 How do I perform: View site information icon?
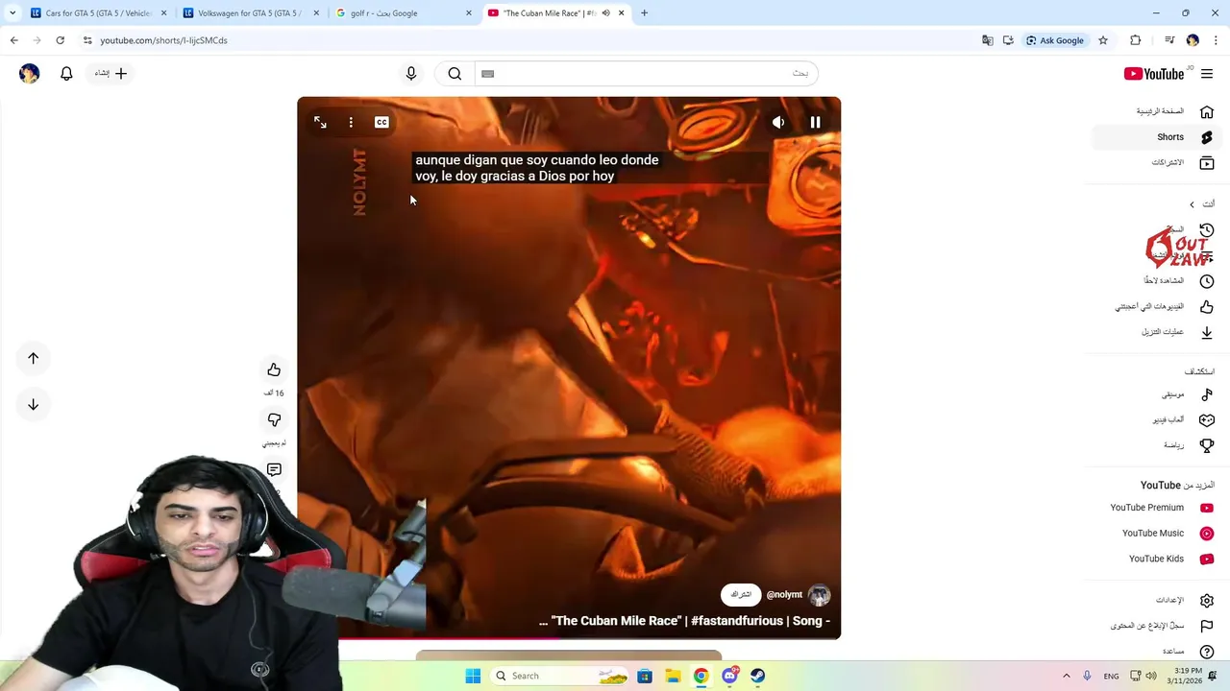click(87, 40)
